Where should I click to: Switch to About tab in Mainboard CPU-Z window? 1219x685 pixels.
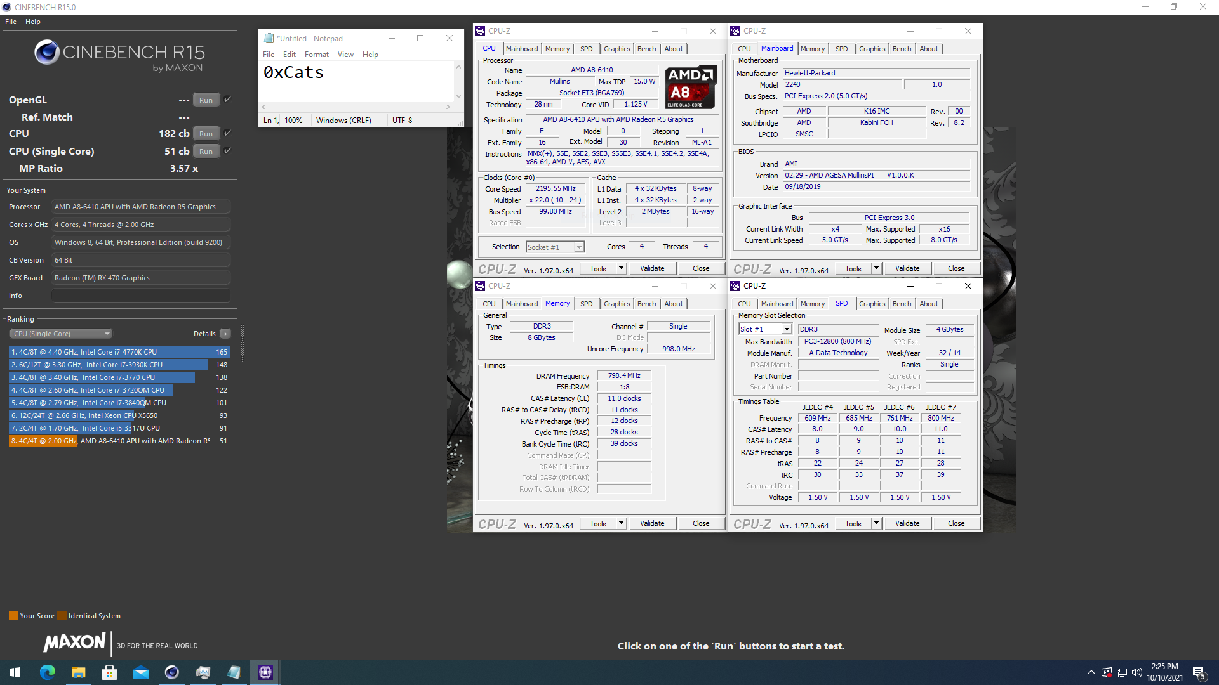929,49
